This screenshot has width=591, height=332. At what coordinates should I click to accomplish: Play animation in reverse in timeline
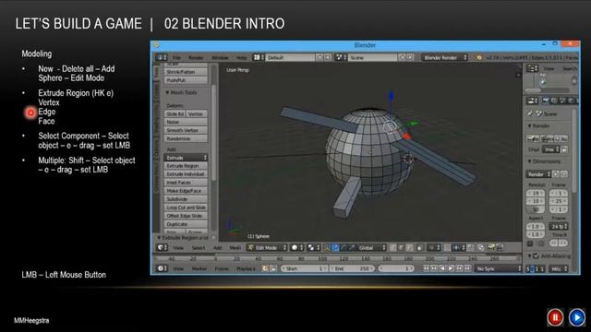click(442, 268)
